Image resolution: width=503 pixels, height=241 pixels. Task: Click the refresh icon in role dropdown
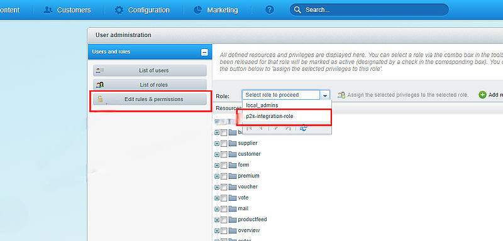(x=304, y=128)
